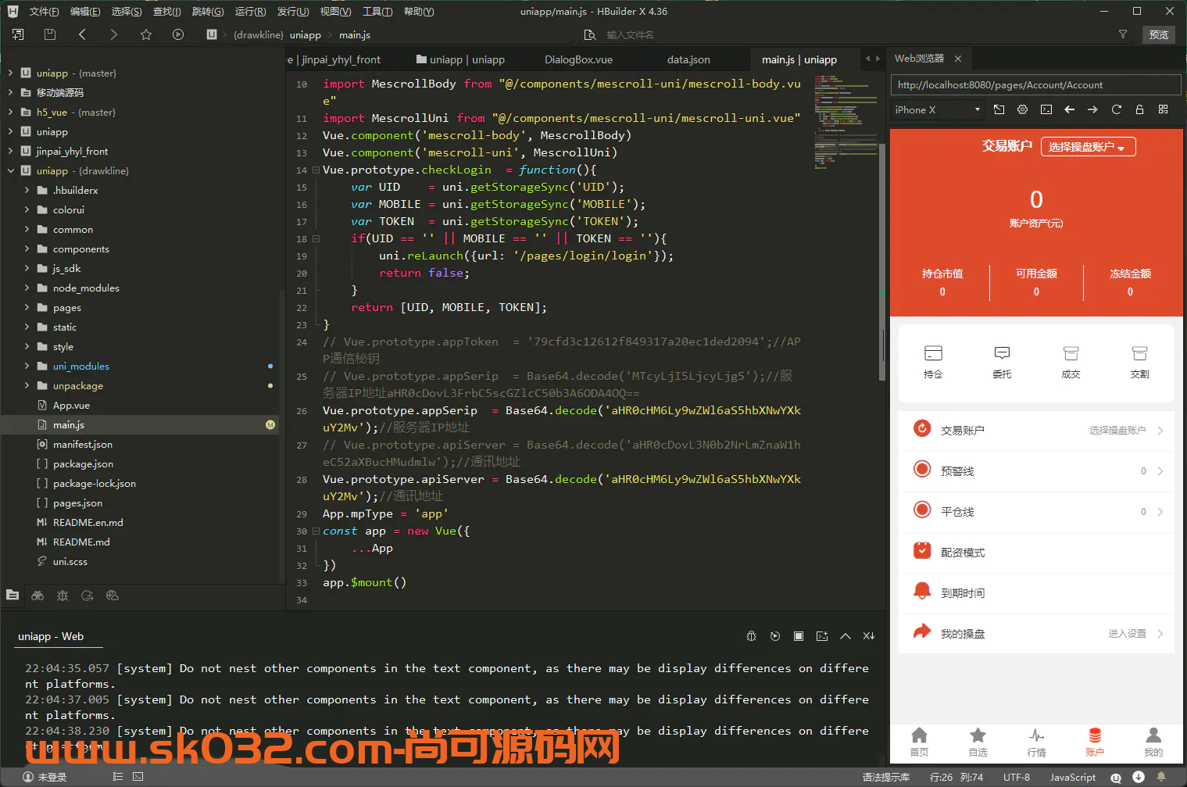Open the status bar terminal icon
1187x787 pixels.
(x=138, y=777)
